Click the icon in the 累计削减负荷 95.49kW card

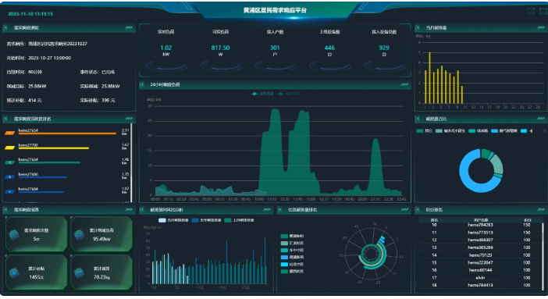pyautogui.click(x=80, y=234)
